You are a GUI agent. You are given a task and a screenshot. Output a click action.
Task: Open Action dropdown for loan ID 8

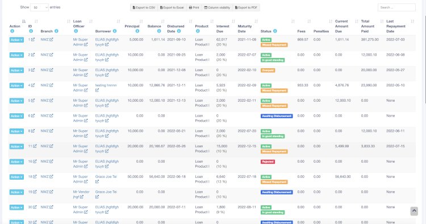pyautogui.click(x=16, y=131)
